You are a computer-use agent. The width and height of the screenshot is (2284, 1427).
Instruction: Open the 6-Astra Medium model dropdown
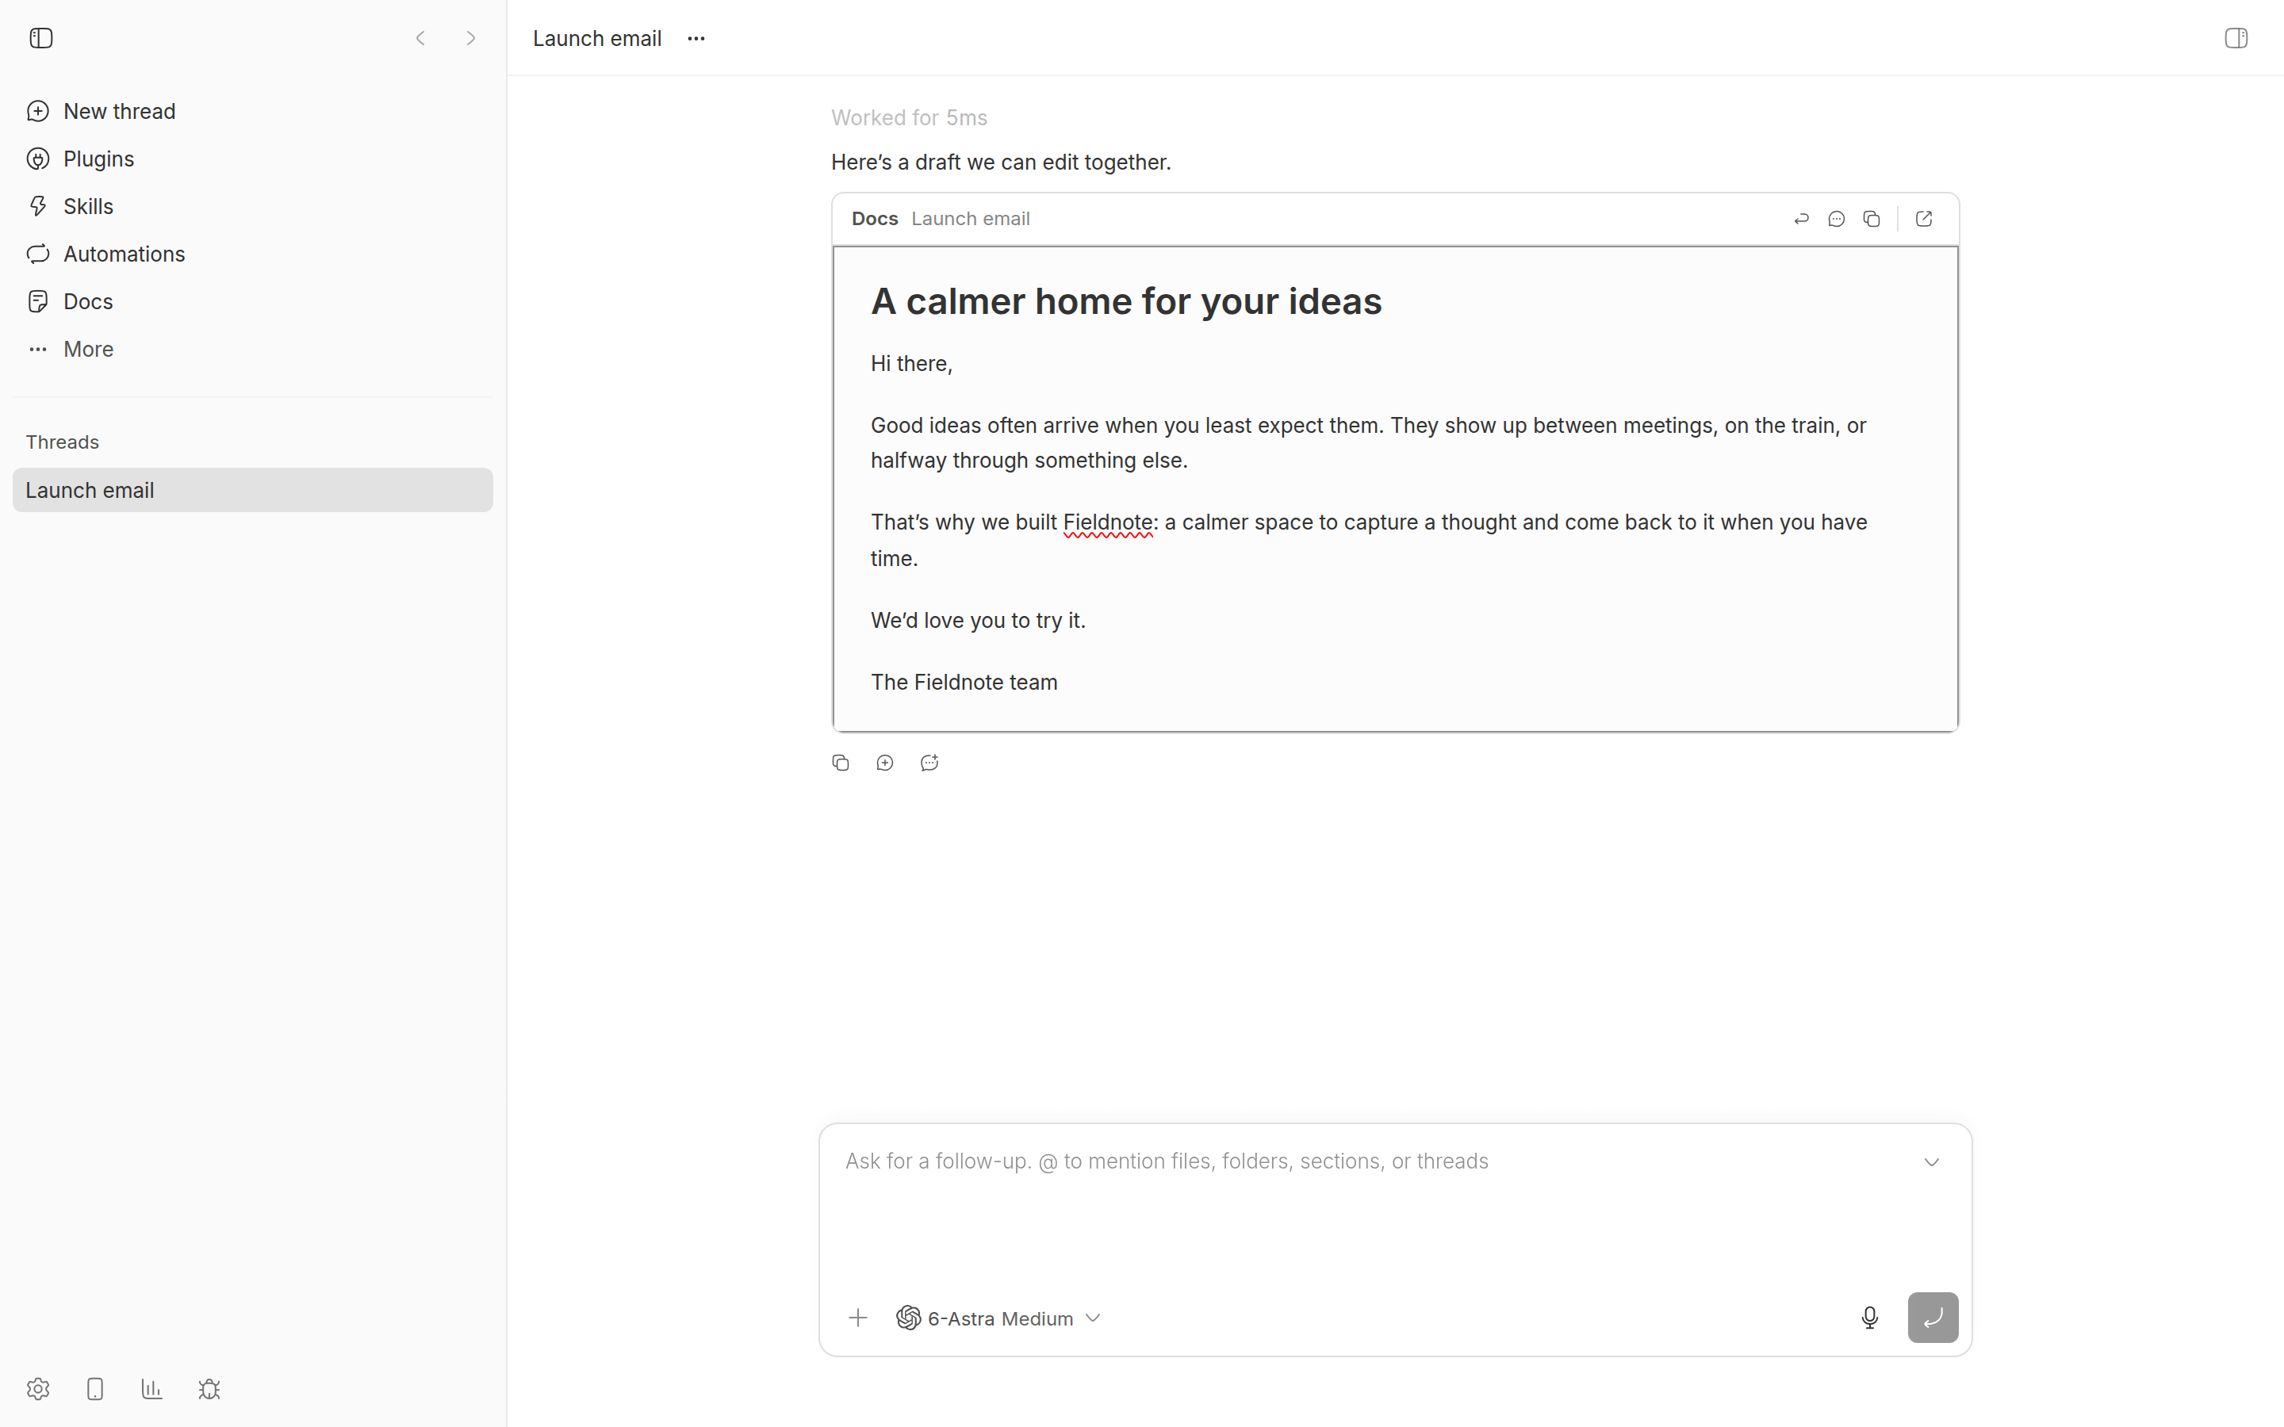click(x=998, y=1318)
